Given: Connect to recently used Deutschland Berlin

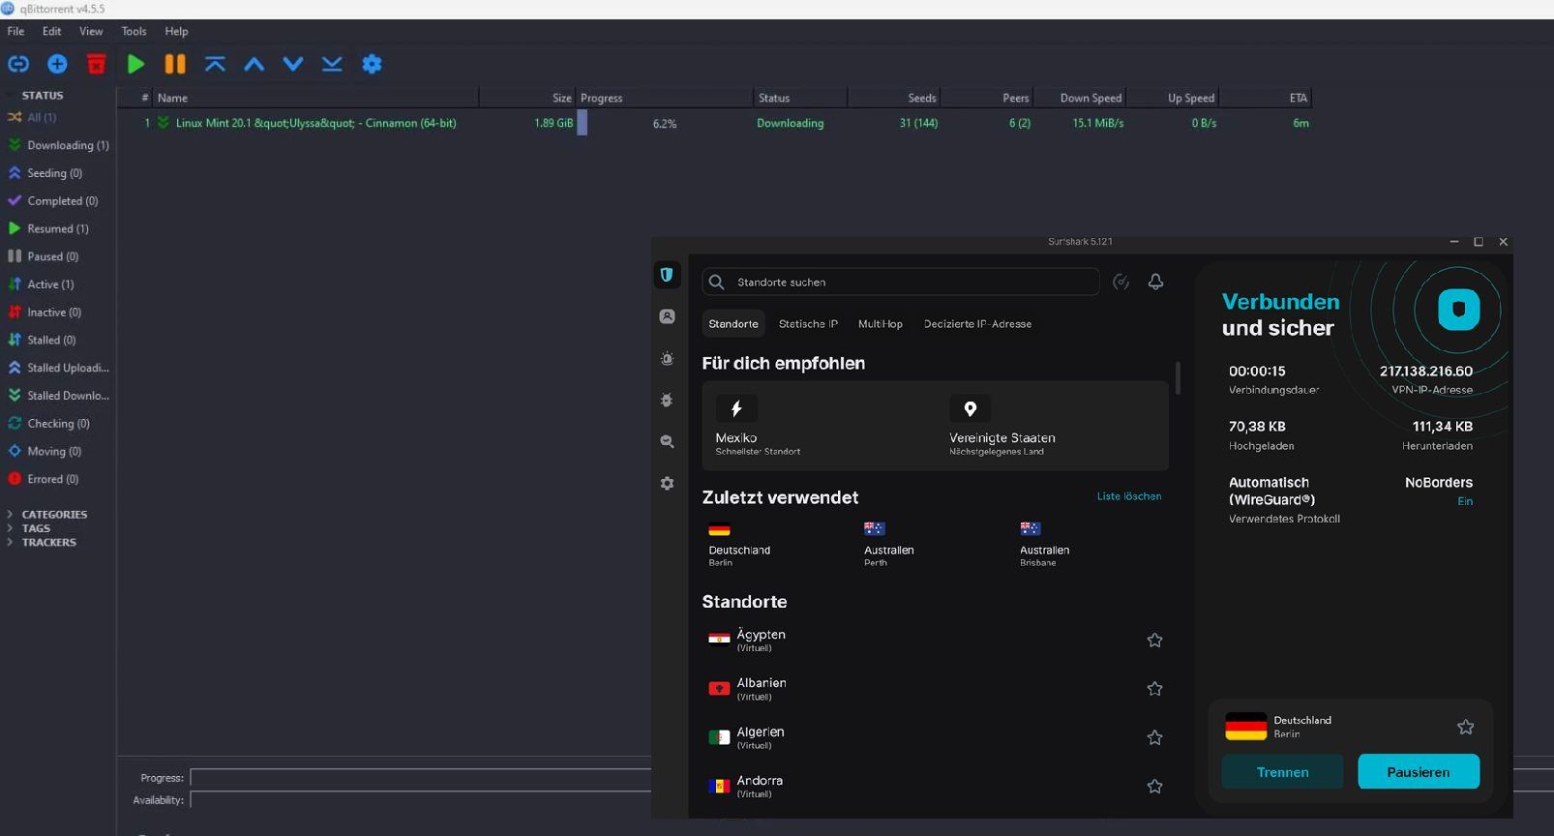Looking at the screenshot, I should [x=739, y=544].
